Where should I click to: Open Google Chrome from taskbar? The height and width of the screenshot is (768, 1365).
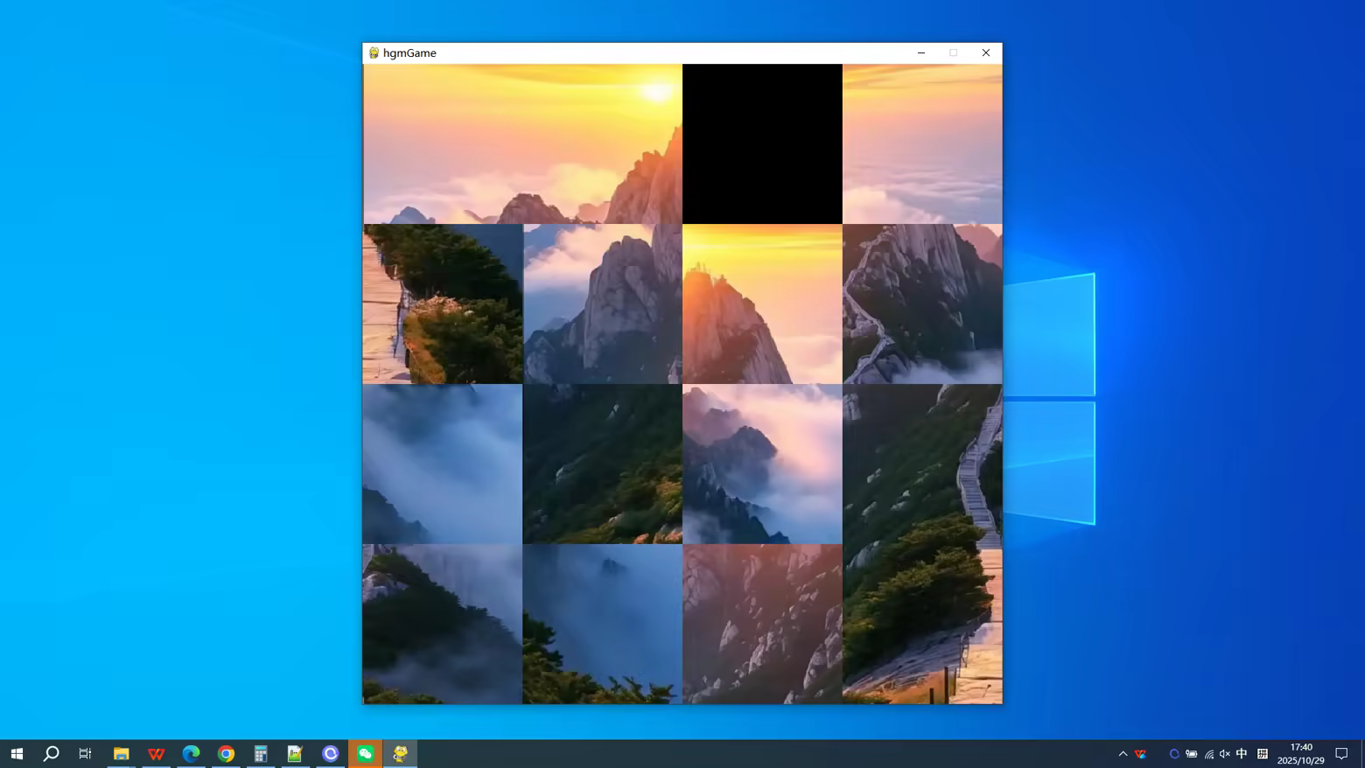[x=226, y=753]
